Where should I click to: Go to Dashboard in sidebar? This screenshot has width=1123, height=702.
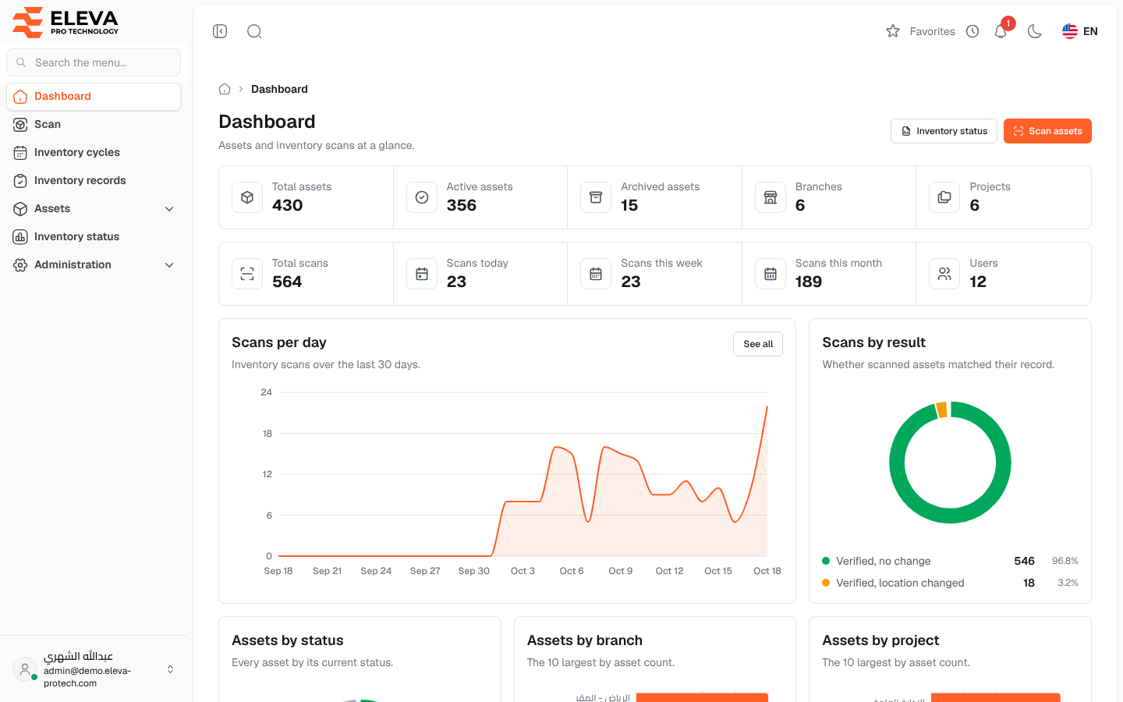click(x=94, y=96)
